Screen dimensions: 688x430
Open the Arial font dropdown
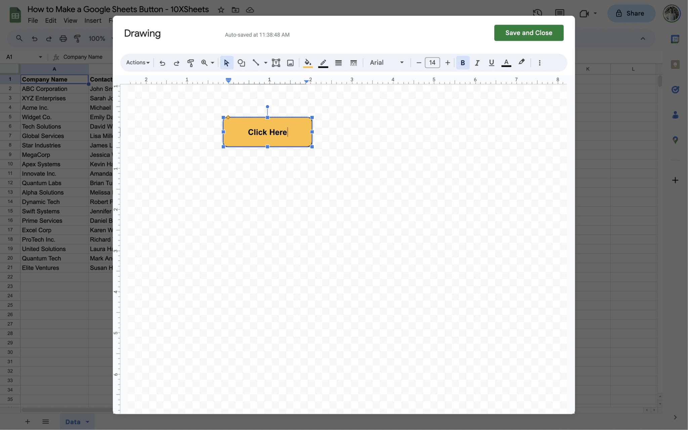pyautogui.click(x=386, y=63)
